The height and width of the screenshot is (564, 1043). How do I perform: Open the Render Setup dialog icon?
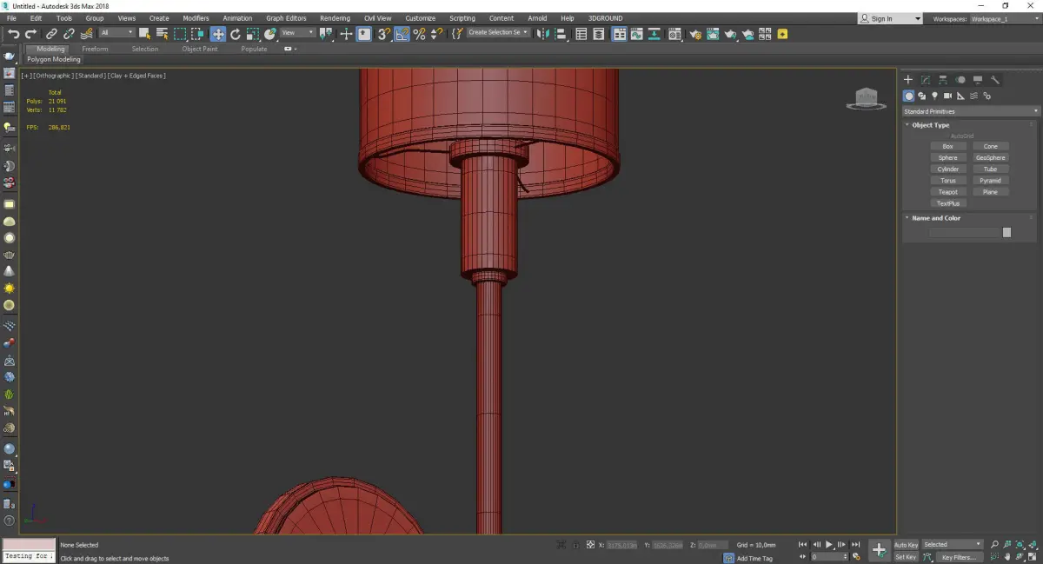[x=695, y=34]
